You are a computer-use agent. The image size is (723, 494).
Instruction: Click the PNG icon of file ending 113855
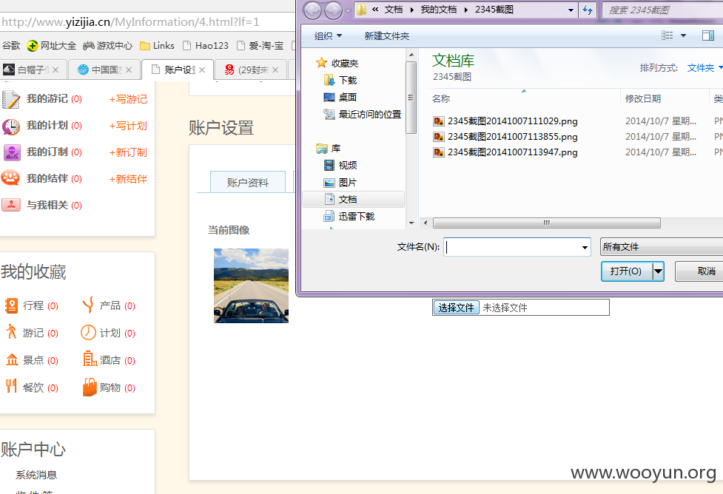[439, 137]
